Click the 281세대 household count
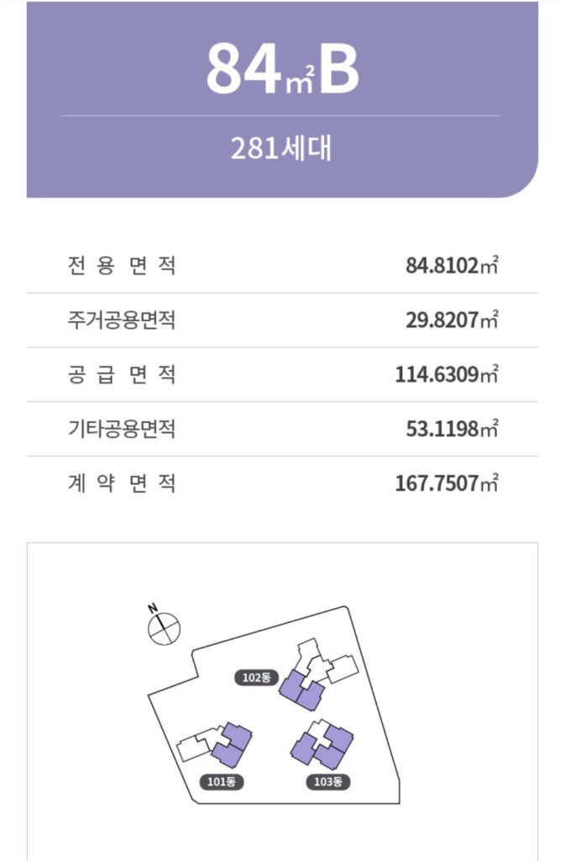This screenshot has height=861, width=565. pos(281,148)
